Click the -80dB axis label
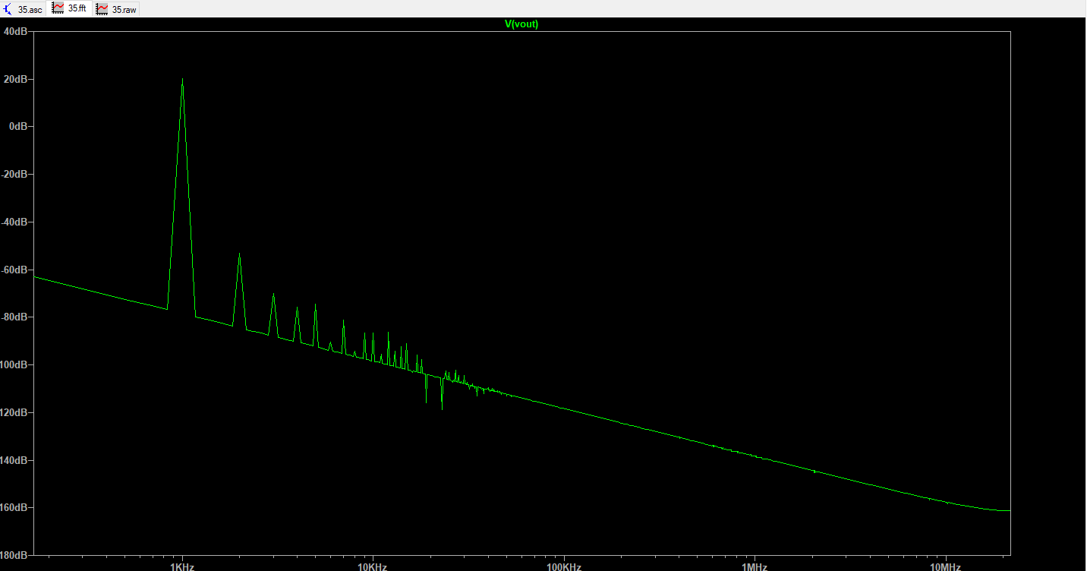 (x=15, y=317)
